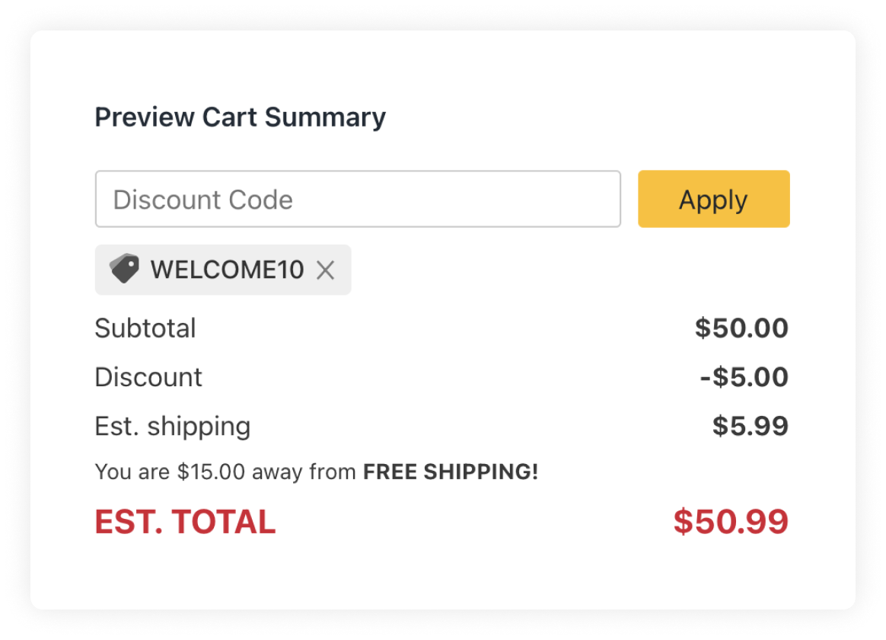Click the price tag symbol beside WELCOME10

(x=125, y=268)
